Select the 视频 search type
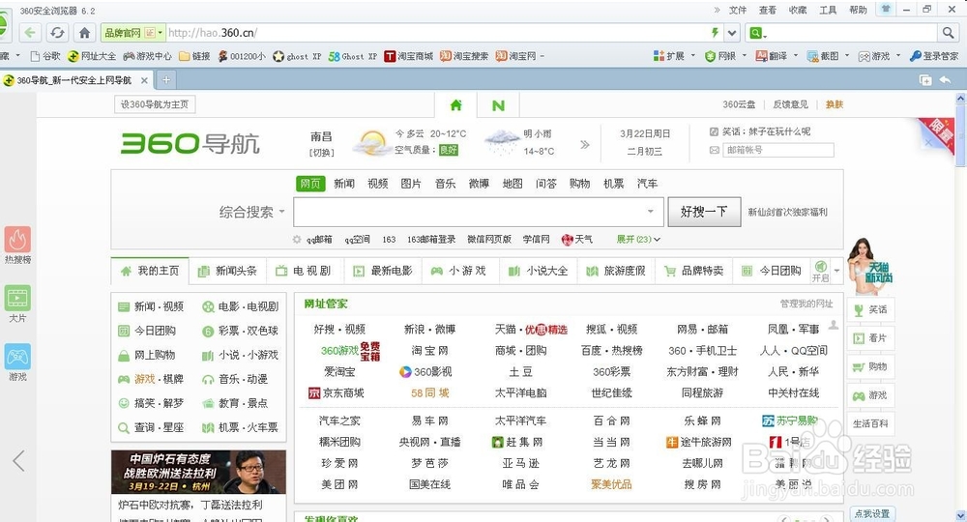967x522 pixels. [x=377, y=183]
